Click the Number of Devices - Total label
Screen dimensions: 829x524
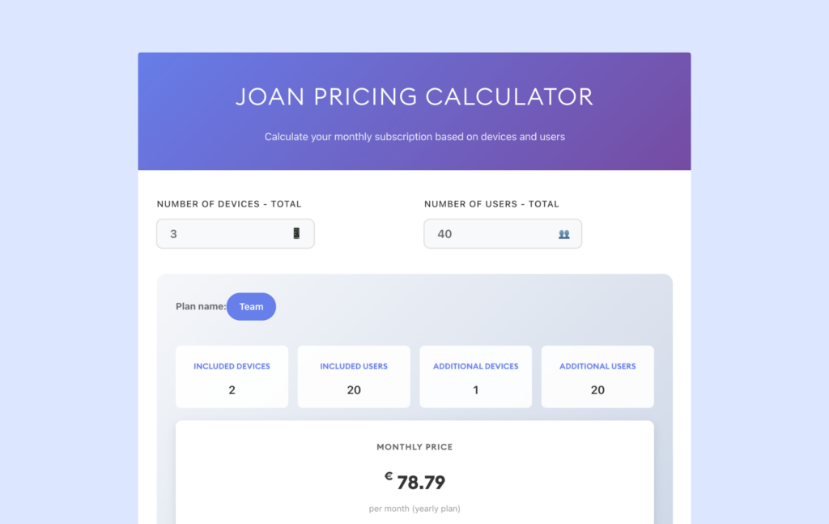(228, 204)
